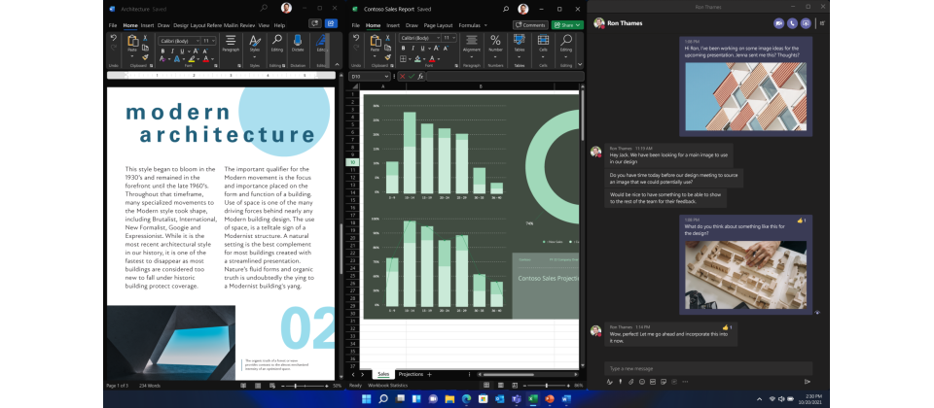Click the Teams new message field

(708, 368)
